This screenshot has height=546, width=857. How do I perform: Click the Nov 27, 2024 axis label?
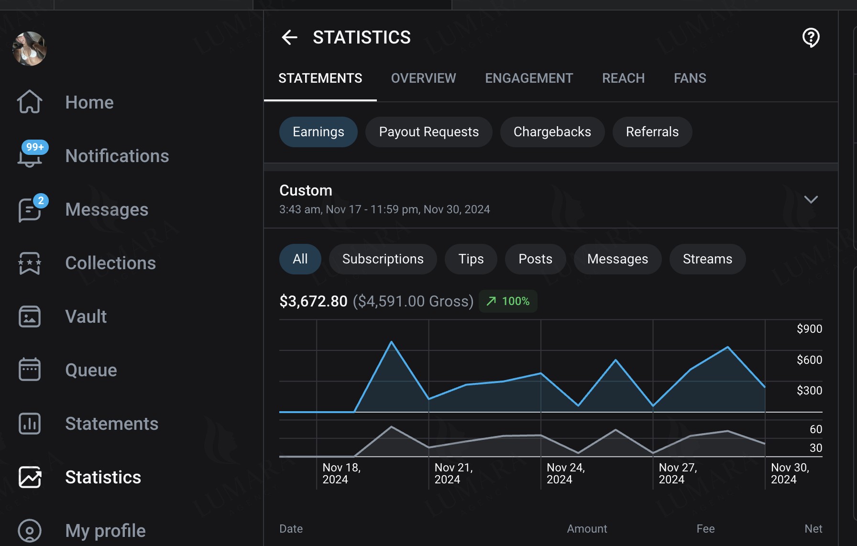(678, 473)
